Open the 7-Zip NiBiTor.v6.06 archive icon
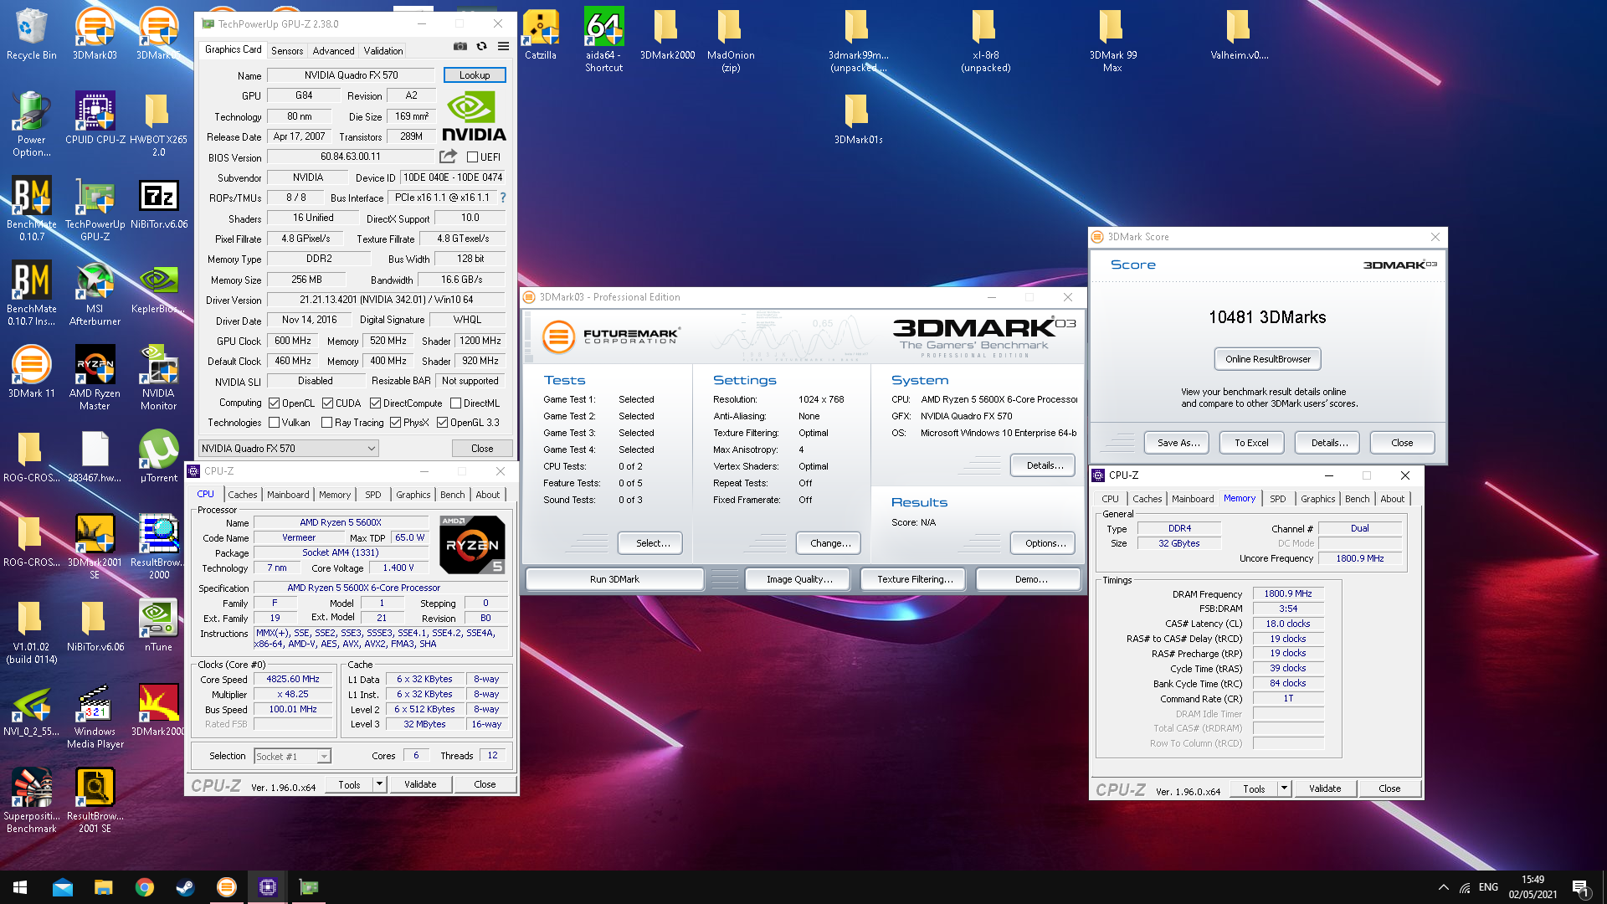The image size is (1607, 904). [x=158, y=203]
